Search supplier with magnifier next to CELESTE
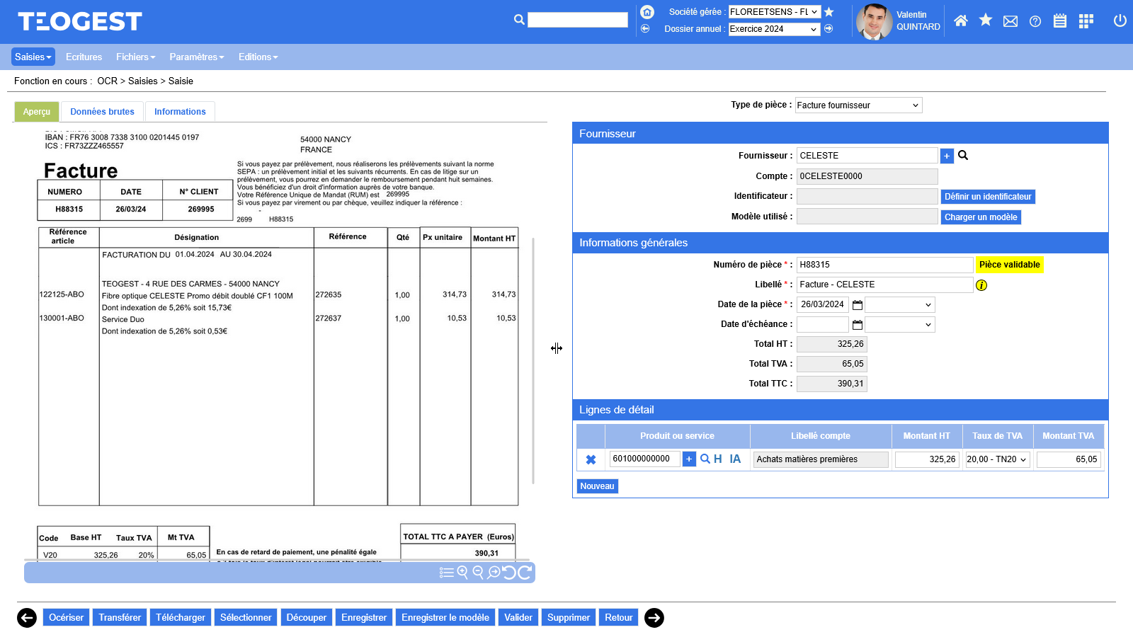Screen dimensions: 1133x637 click(963, 156)
